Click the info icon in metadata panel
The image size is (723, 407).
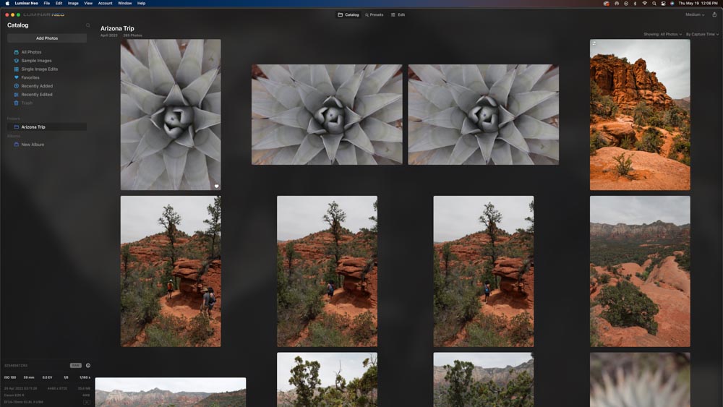coord(88,366)
